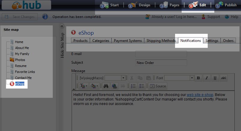This screenshot has width=241, height=131.
Task: Click the strikethrough ABC button
Action: tap(223, 78)
